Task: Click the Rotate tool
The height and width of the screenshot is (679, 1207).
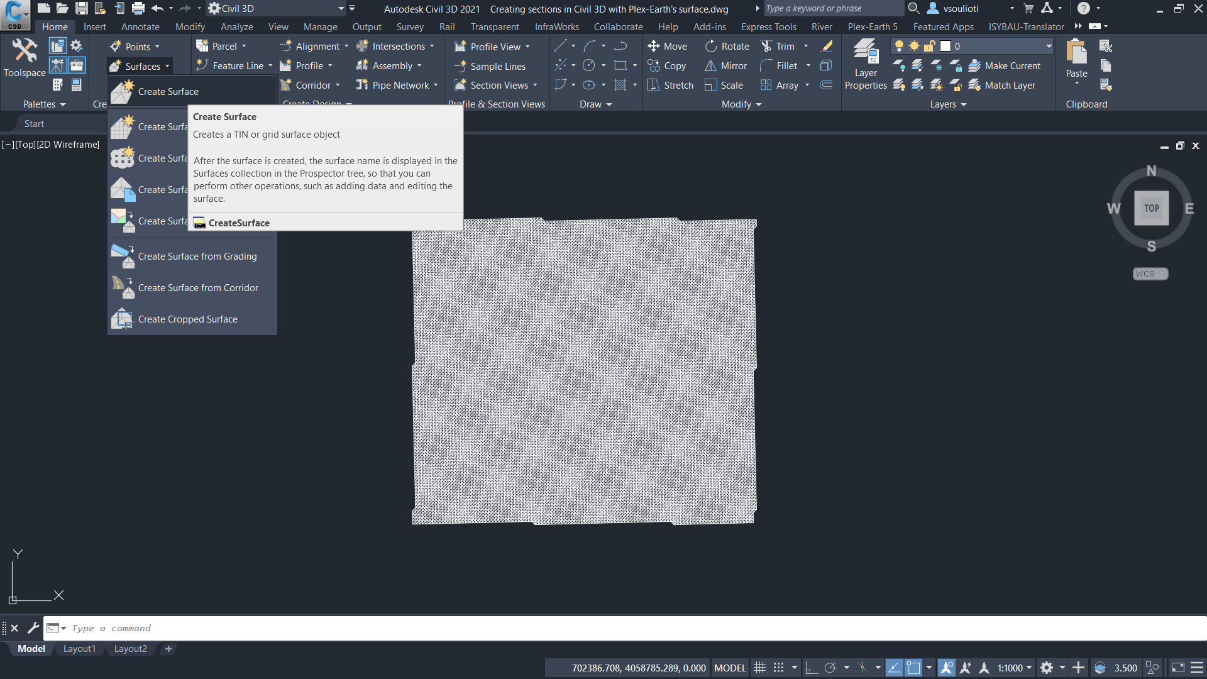Action: click(727, 47)
